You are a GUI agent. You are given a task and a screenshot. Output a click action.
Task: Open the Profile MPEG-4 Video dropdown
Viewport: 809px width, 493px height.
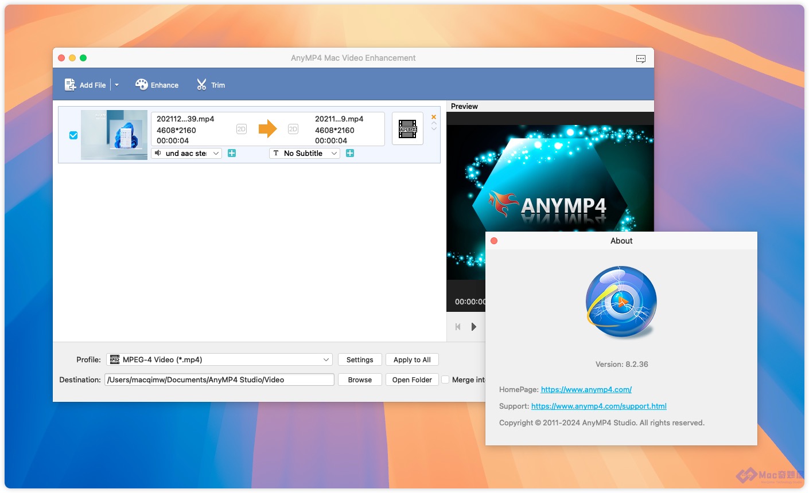point(219,359)
